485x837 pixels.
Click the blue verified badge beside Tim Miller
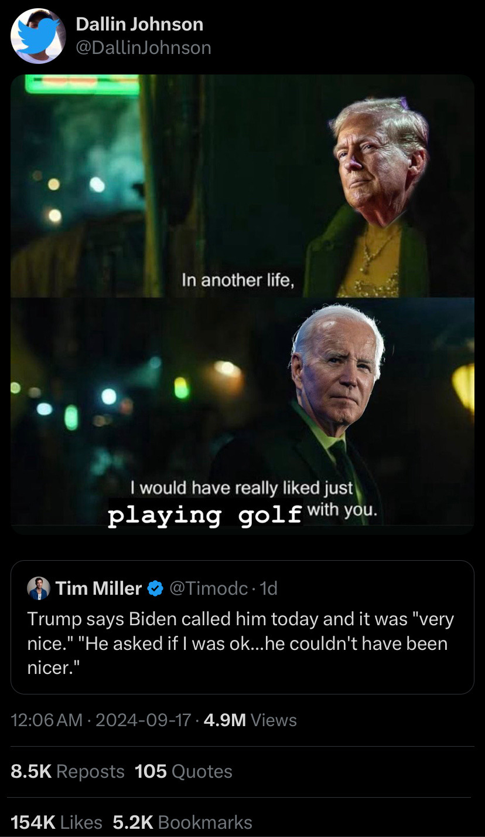pos(155,588)
